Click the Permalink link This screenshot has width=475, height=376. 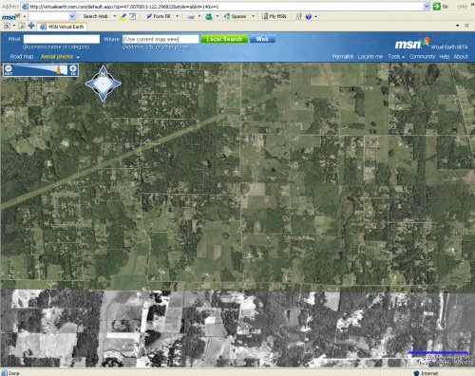coord(343,57)
